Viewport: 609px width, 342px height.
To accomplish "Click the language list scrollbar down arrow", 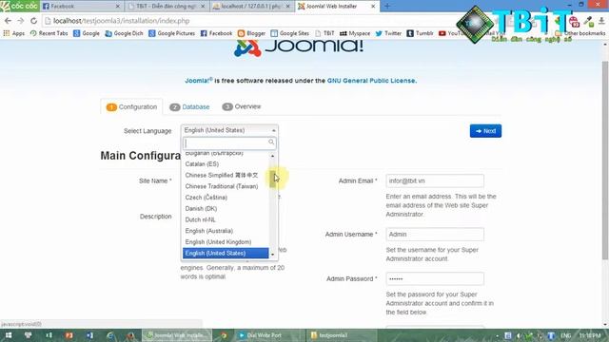I will point(273,255).
